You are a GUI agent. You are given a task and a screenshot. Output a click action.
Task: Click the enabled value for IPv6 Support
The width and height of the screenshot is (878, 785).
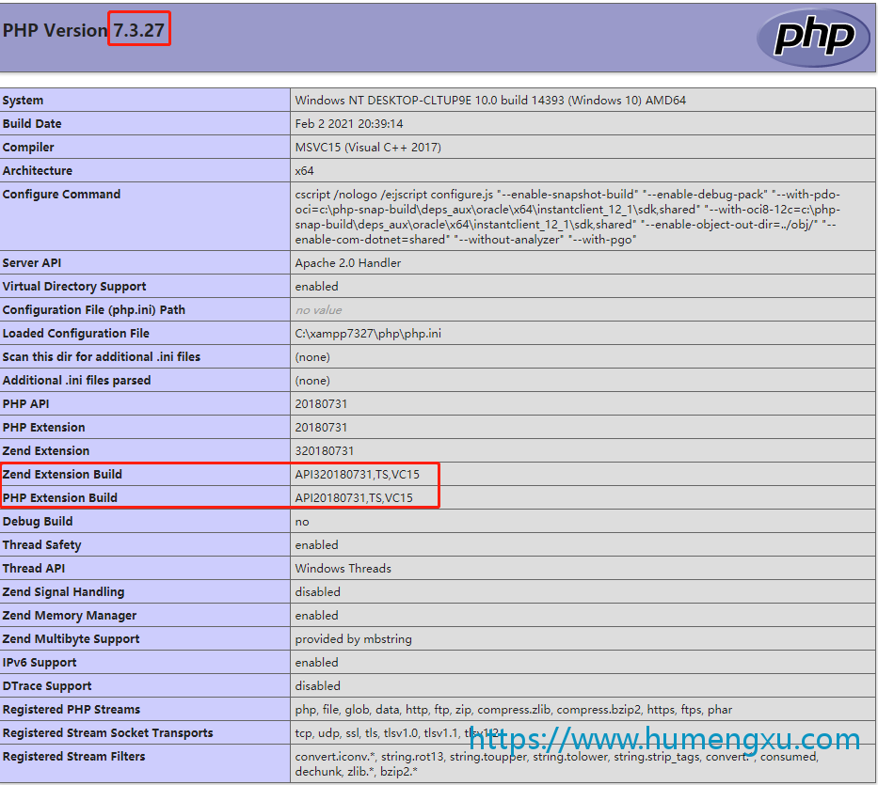click(316, 662)
